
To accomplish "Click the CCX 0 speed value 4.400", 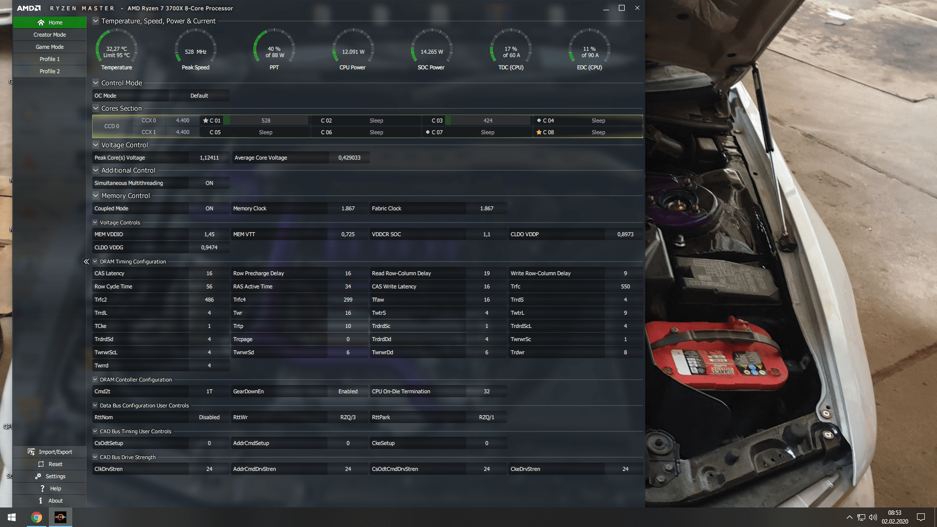I will point(183,120).
